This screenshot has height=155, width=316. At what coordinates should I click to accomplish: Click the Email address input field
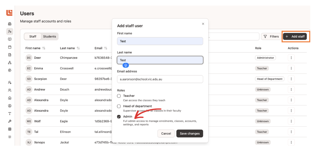coord(160,79)
